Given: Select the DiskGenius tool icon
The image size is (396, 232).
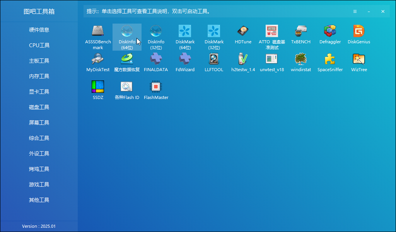Looking at the screenshot, I should click(359, 31).
